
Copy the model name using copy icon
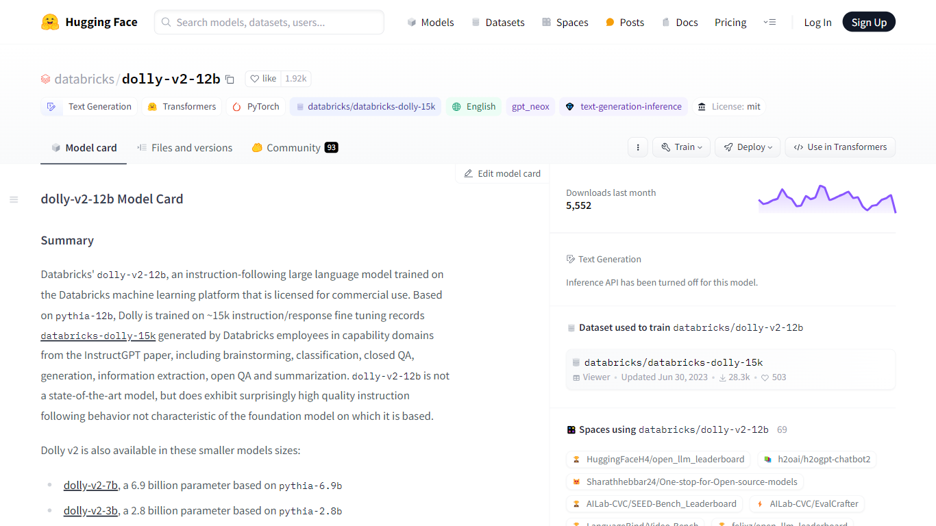point(230,79)
